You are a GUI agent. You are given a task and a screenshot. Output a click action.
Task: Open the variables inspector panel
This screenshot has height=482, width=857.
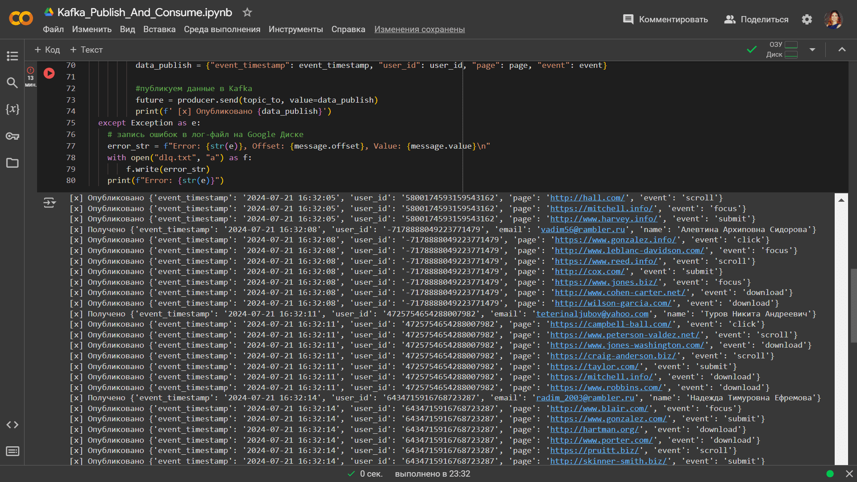click(x=12, y=109)
